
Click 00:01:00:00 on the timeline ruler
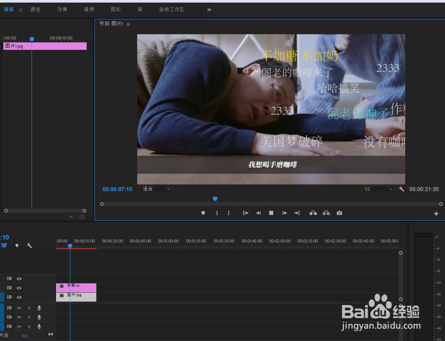point(168,241)
